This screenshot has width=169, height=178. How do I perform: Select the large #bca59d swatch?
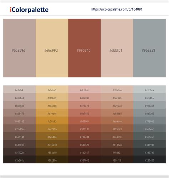pos(20,48)
